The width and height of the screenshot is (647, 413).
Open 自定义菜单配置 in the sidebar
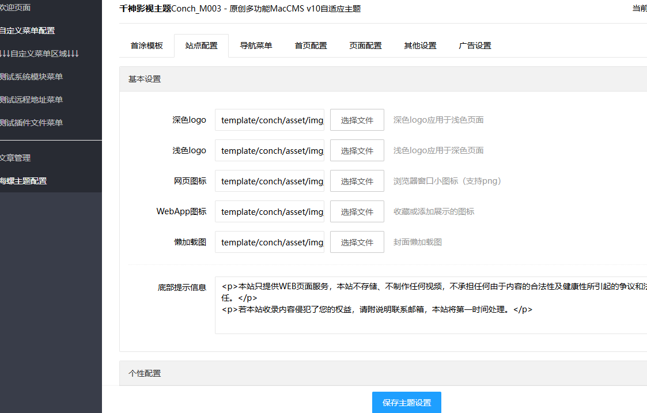click(x=28, y=31)
